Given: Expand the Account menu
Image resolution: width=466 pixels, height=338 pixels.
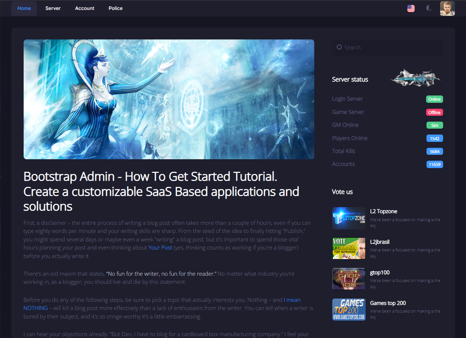Looking at the screenshot, I should 85,8.
